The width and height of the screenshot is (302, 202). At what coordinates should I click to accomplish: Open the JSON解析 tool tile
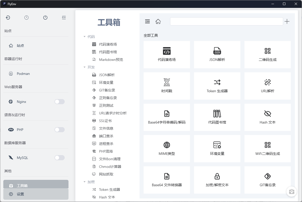(217, 55)
